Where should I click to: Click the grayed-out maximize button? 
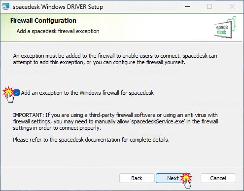[209, 6]
